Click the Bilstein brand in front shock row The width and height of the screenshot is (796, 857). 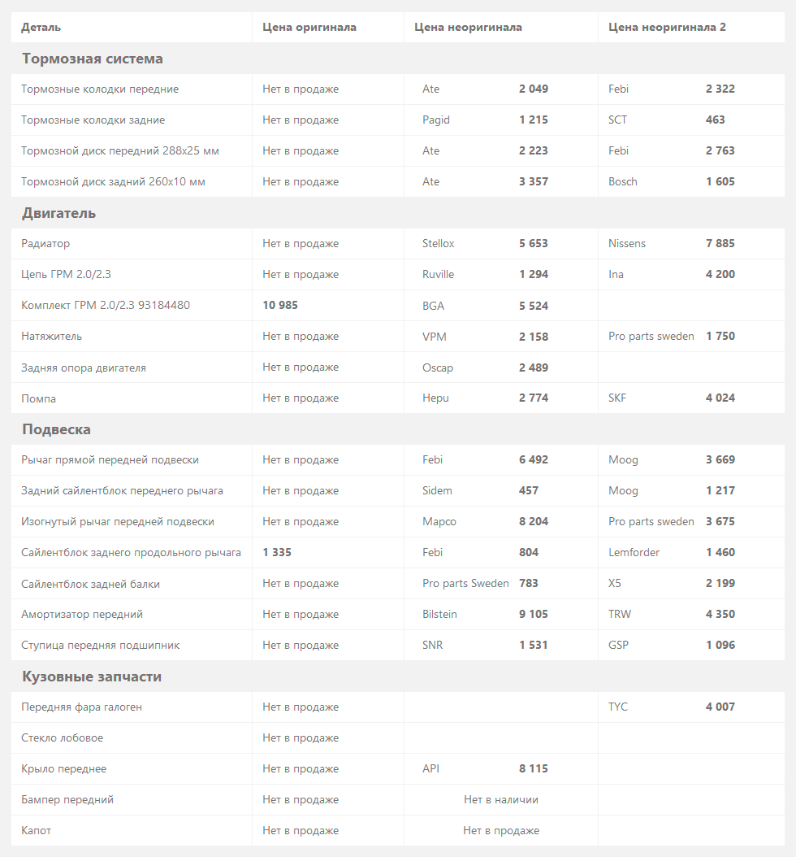point(439,615)
